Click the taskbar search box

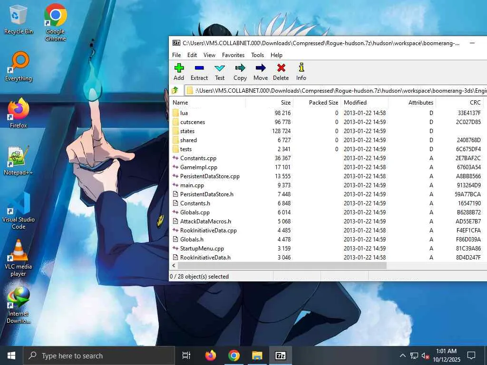99,355
